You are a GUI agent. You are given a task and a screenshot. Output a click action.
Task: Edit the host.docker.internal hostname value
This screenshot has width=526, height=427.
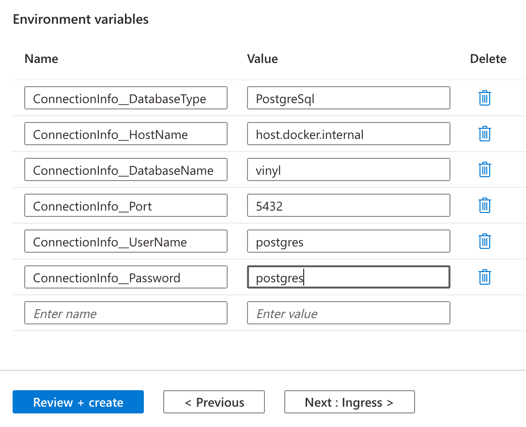click(x=348, y=134)
